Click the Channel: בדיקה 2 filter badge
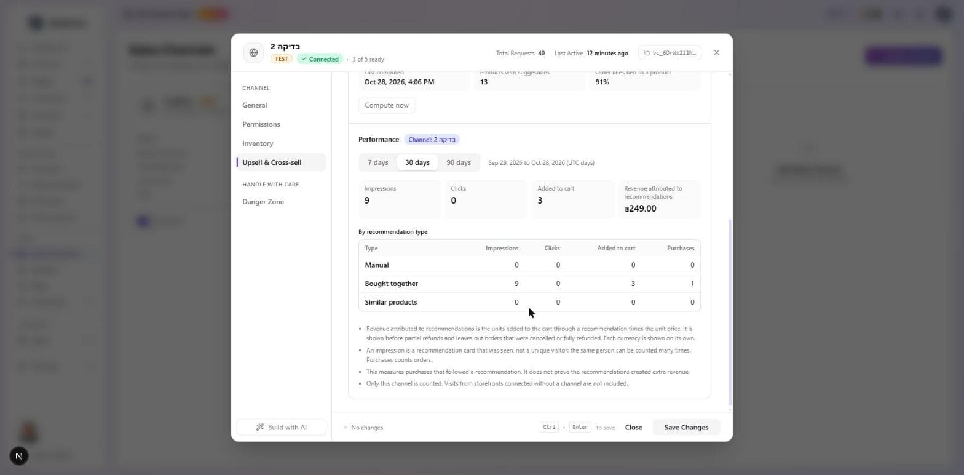This screenshot has width=964, height=475. click(432, 140)
